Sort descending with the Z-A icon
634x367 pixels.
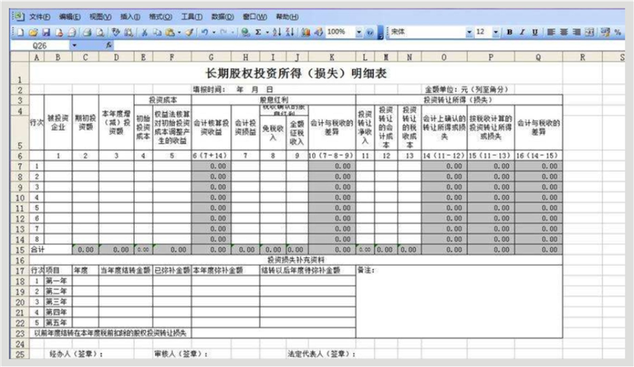[289, 32]
